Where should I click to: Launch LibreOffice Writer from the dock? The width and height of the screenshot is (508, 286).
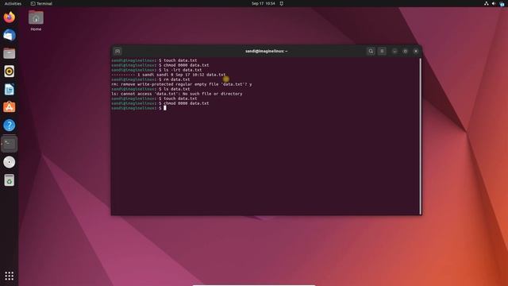coord(9,89)
